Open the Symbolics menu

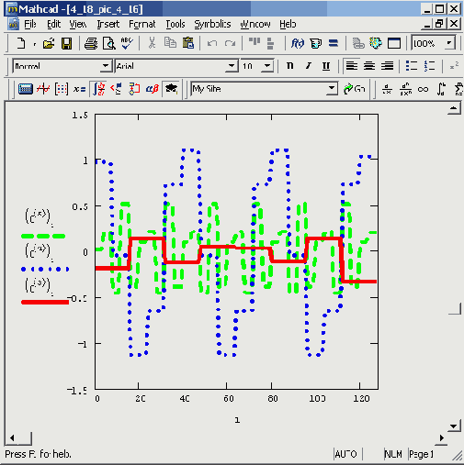tap(212, 24)
